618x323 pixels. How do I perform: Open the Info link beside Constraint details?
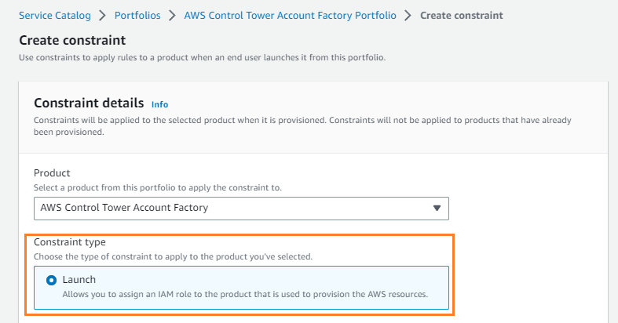[159, 104]
